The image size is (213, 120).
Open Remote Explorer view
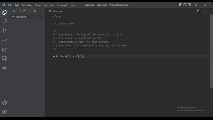tap(4, 59)
